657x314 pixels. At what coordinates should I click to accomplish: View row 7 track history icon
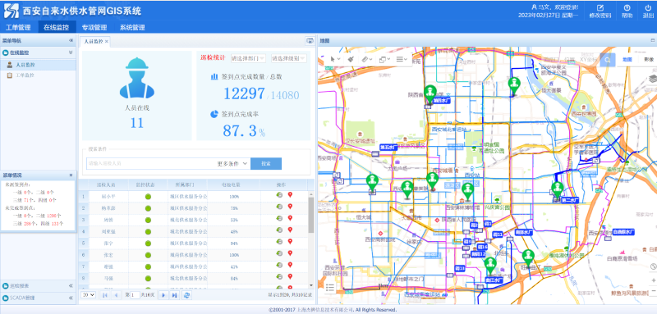[279, 266]
